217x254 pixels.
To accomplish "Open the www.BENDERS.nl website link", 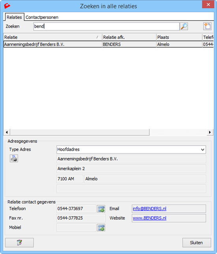I will [x=150, y=218].
